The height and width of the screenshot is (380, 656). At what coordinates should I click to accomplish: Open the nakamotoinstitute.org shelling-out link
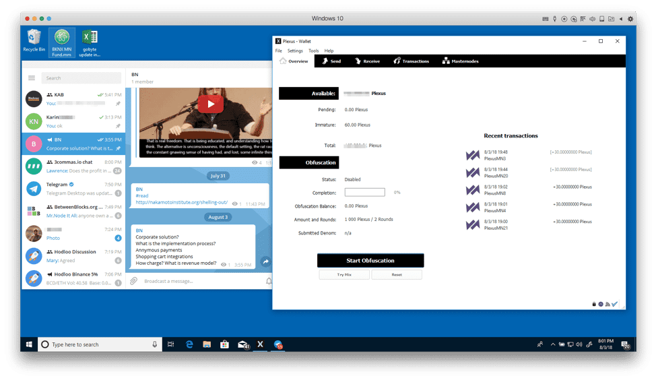181,202
